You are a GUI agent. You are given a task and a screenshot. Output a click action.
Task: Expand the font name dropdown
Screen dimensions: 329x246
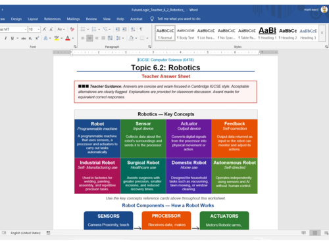pos(26,30)
